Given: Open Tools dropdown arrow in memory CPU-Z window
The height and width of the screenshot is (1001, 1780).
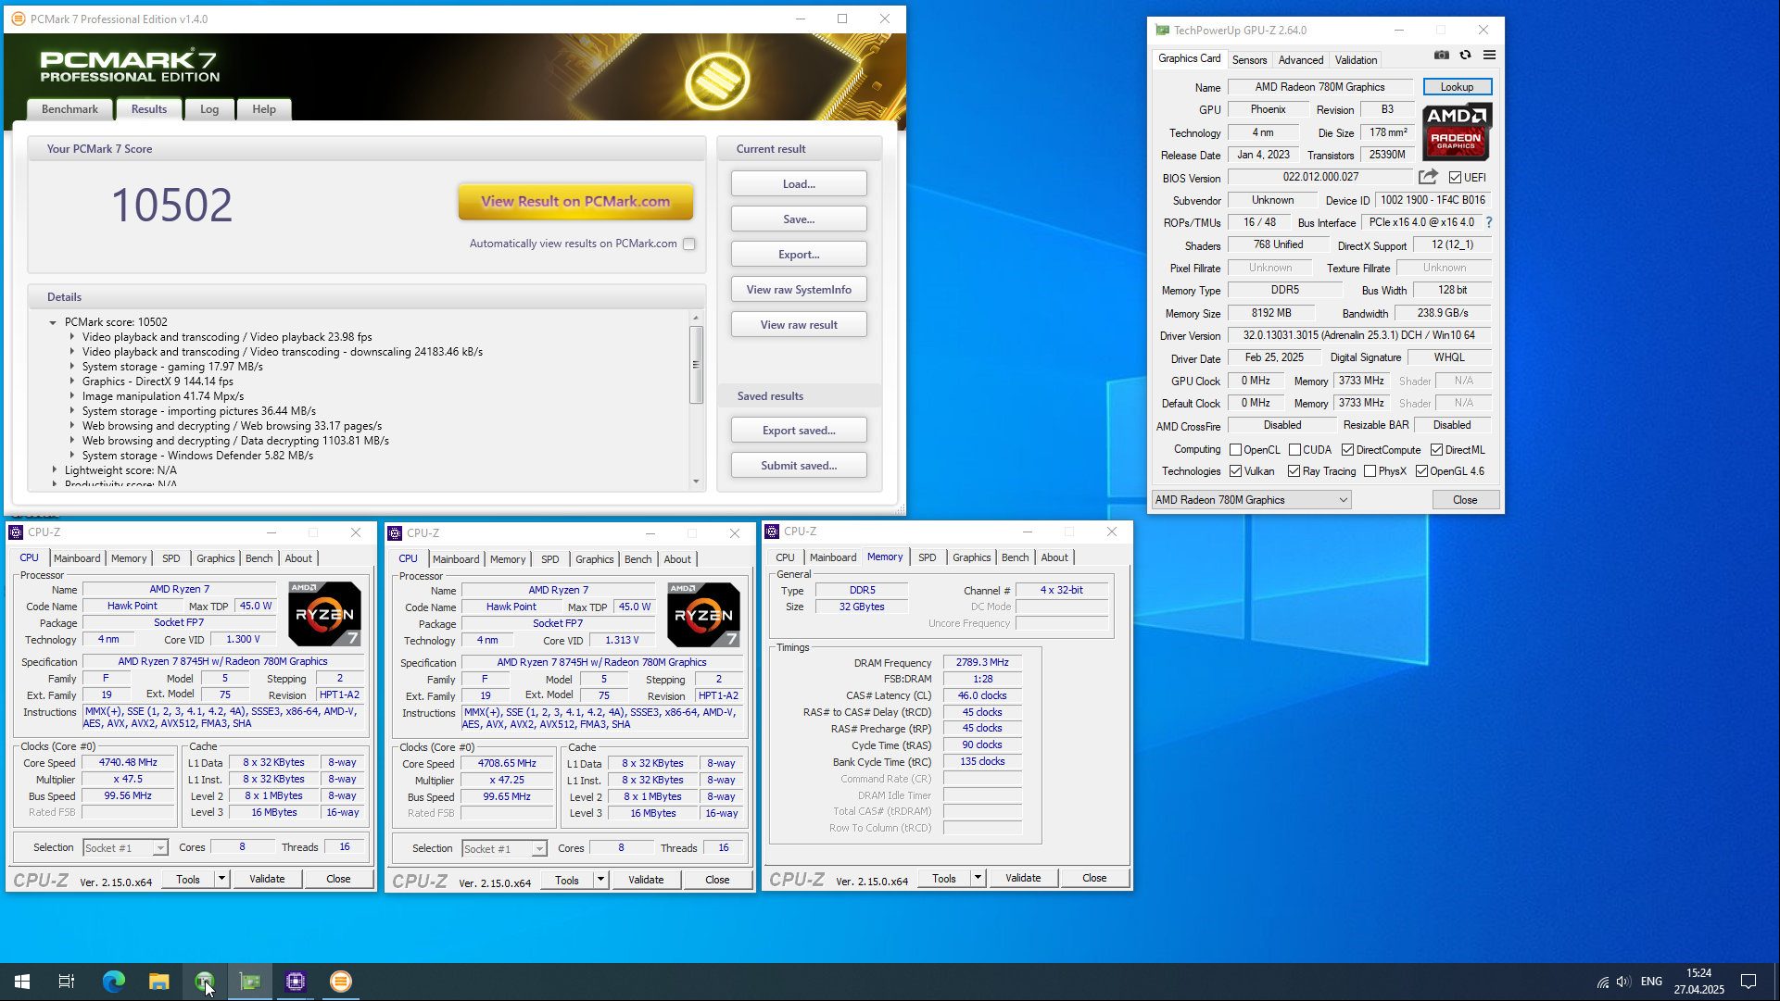Looking at the screenshot, I should (x=978, y=878).
